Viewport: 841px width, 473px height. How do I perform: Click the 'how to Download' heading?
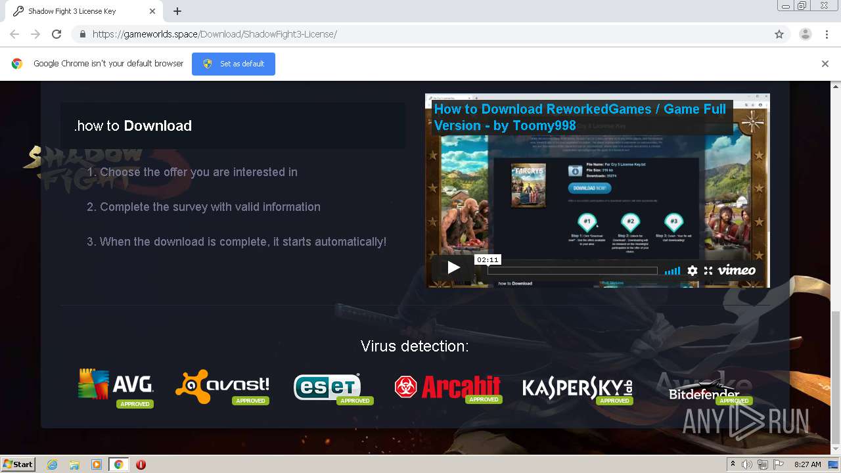click(x=133, y=125)
